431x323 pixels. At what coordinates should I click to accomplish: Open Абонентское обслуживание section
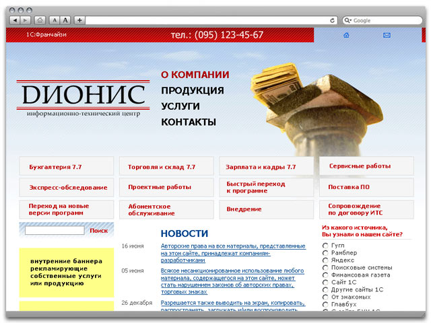point(166,209)
